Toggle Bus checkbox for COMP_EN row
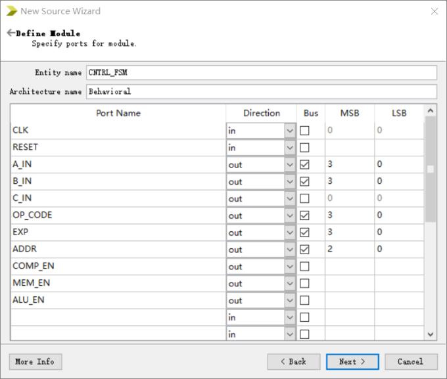Screen dimensions: 447x379 click(304, 267)
